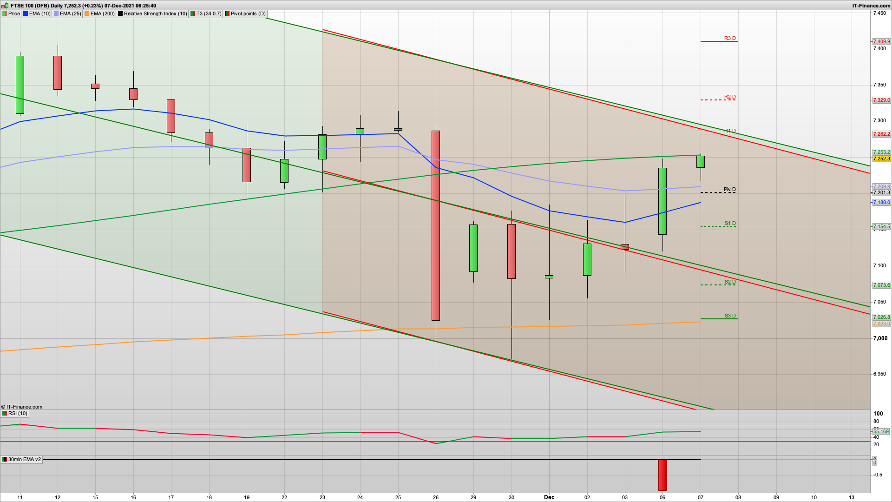Click the blue 7,188.0 EMA tag

click(x=881, y=202)
